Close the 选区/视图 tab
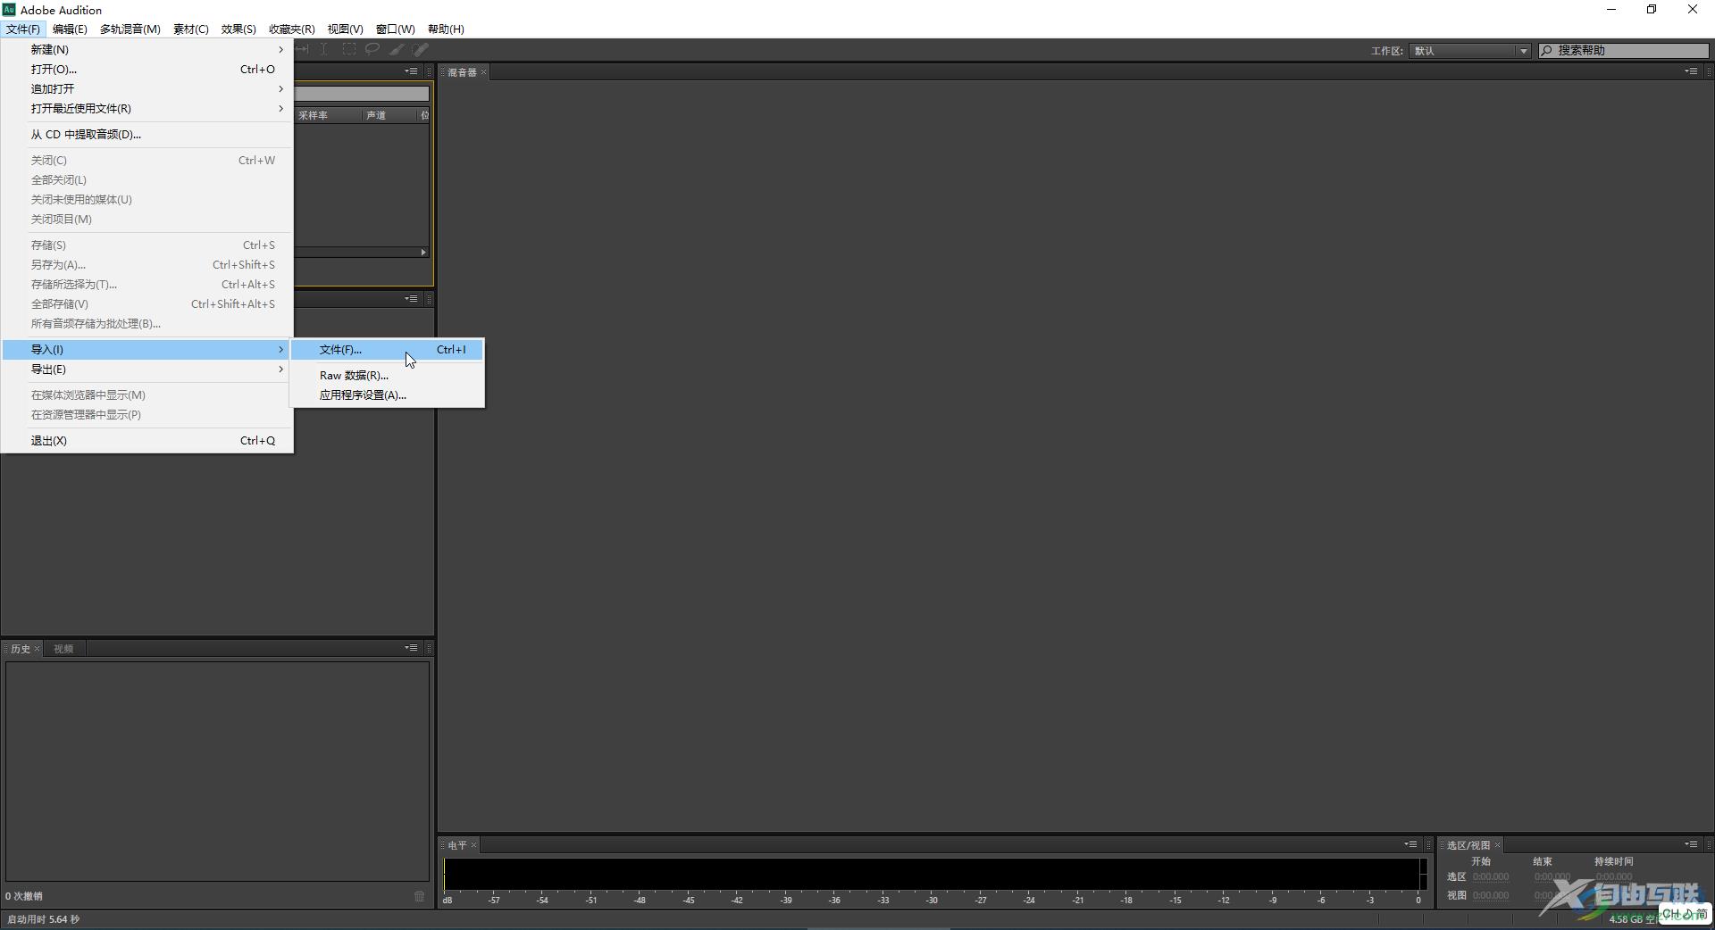This screenshot has width=1715, height=930. (x=1497, y=845)
